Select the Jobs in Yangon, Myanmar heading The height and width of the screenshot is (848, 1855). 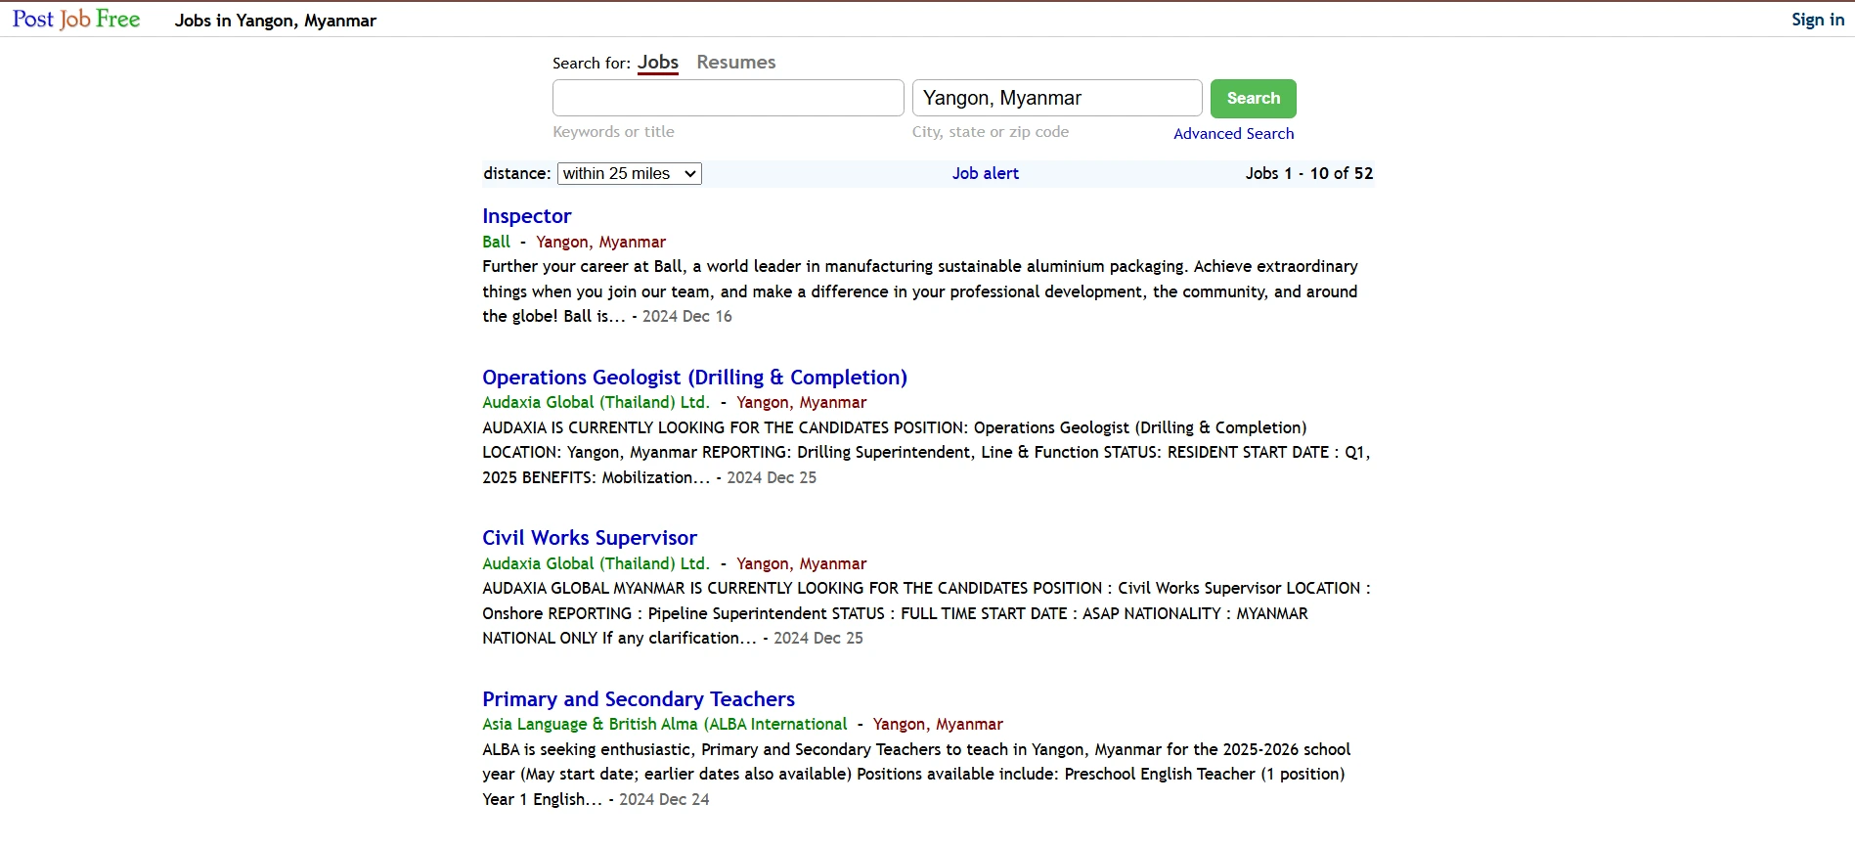click(276, 21)
